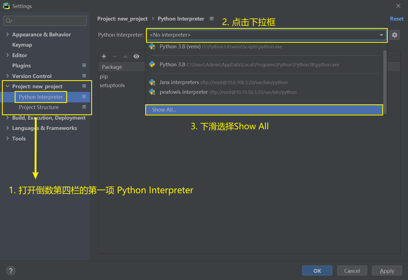Click the gear icon beside interpreter dropdown

[x=394, y=35]
